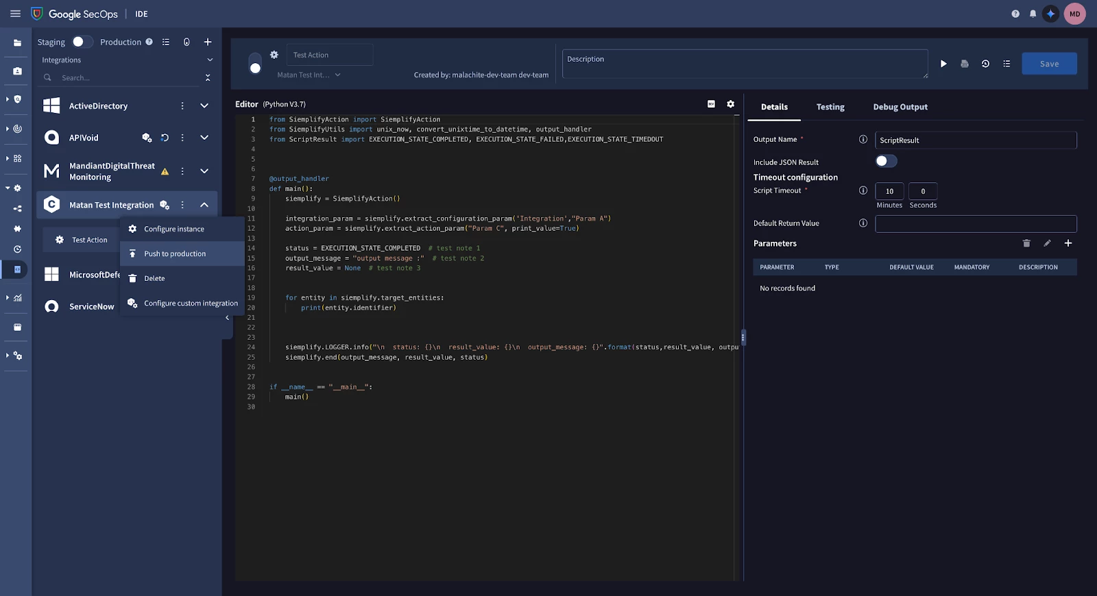Screen dimensions: 1097x596
Task: Add new IDE item with plus
Action: pos(208,42)
